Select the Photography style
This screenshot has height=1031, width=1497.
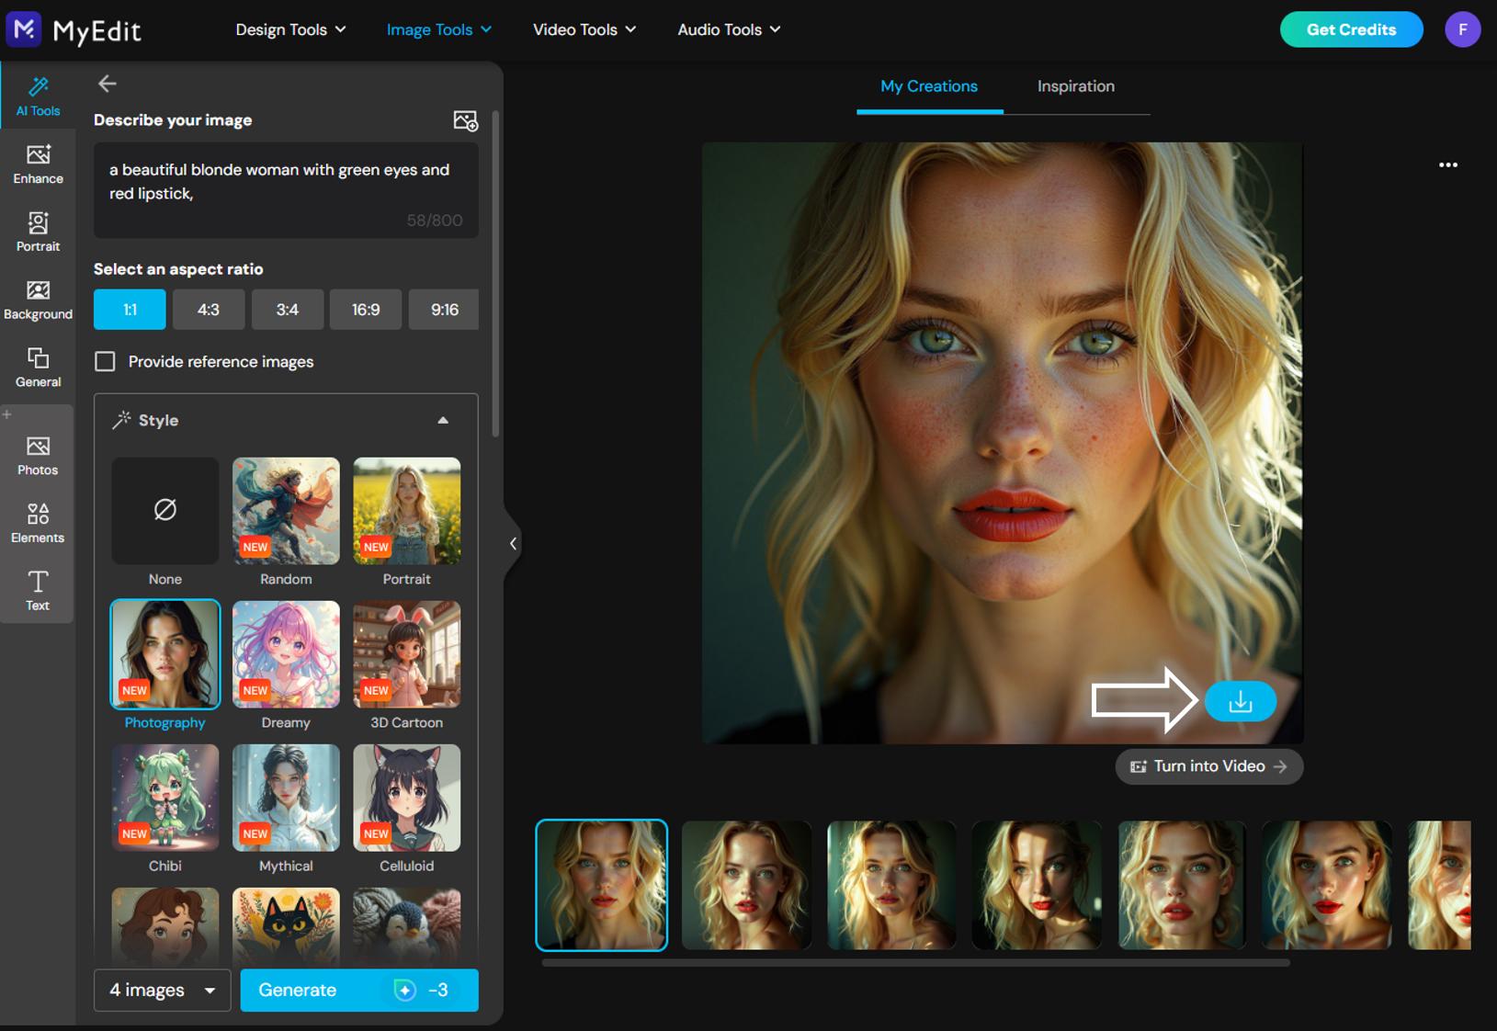[165, 654]
